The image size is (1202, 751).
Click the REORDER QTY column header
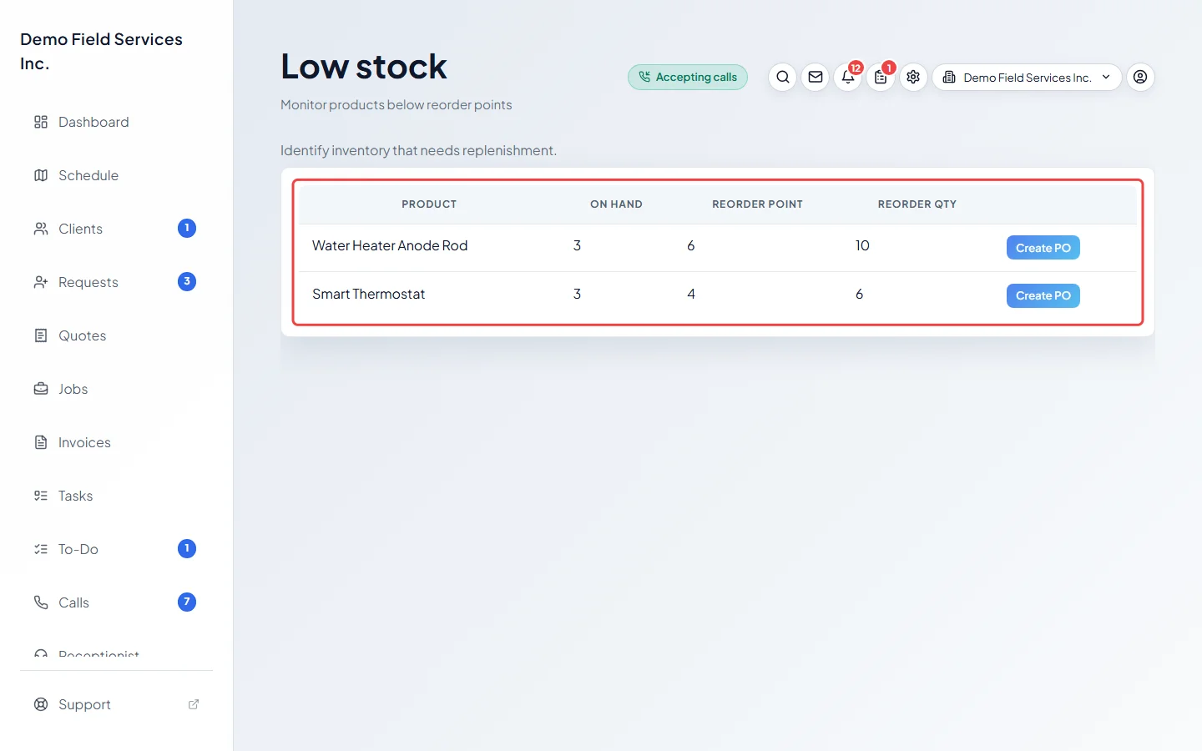pos(917,204)
